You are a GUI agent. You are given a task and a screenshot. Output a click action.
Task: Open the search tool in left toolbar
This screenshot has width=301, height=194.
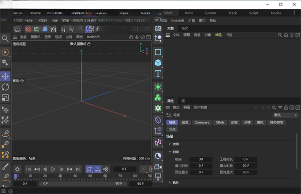click(x=5, y=39)
